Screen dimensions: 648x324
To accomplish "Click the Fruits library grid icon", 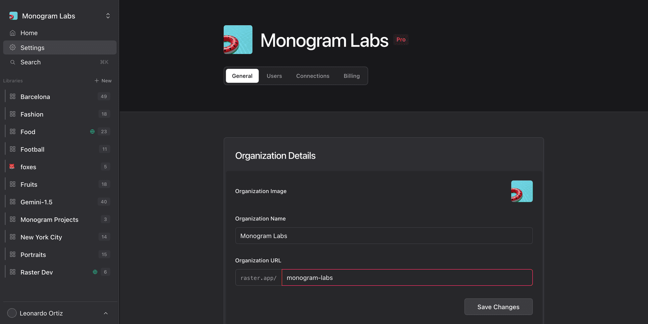I will (x=12, y=184).
